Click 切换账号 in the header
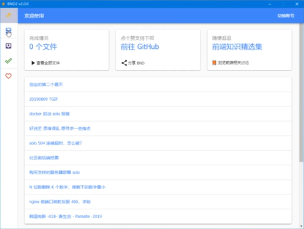Screen dimensions: 304x229 click(285, 16)
